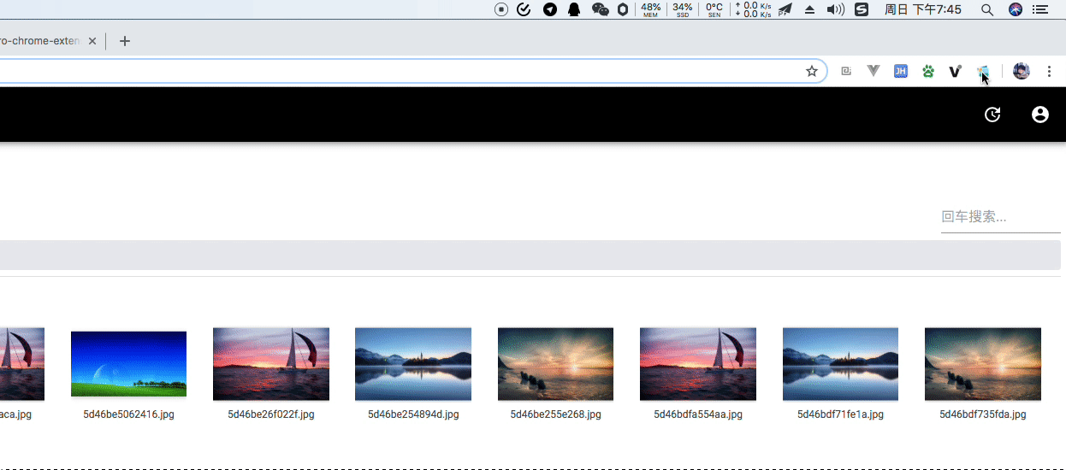The width and height of the screenshot is (1066, 470).
Task: Click the hexagon icon in menu bar
Action: (x=623, y=9)
